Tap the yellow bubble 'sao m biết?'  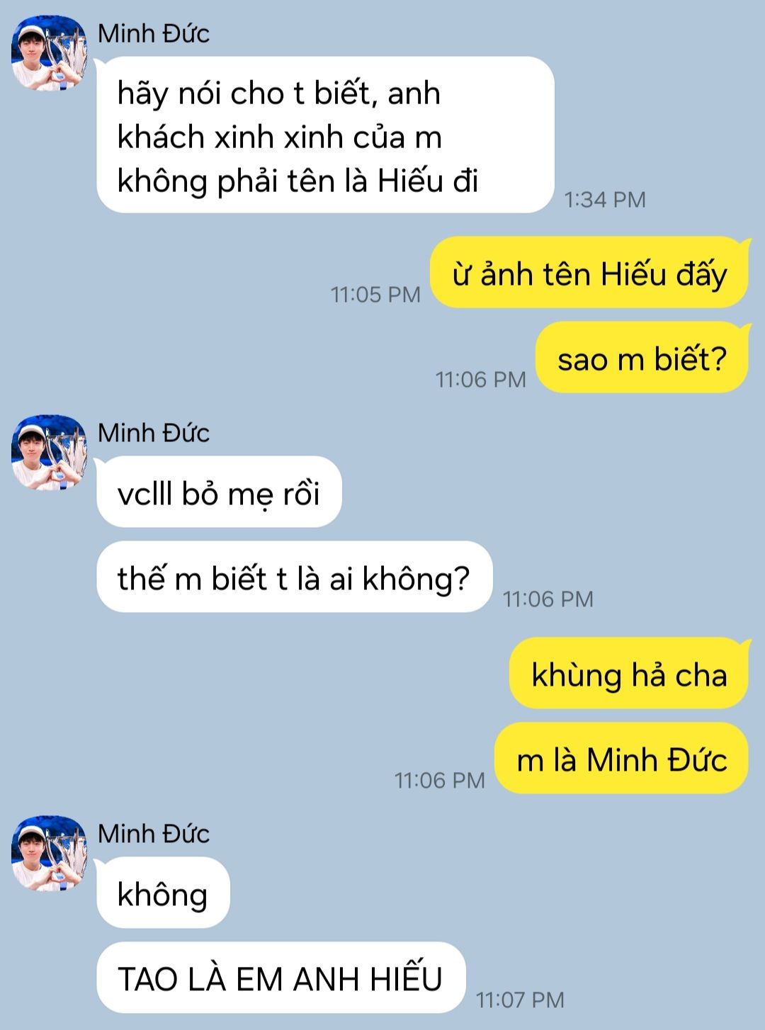pyautogui.click(x=642, y=357)
